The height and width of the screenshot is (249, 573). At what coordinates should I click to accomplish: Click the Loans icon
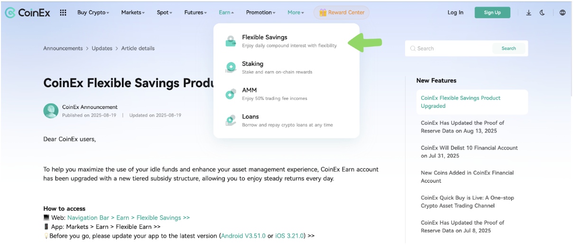pyautogui.click(x=231, y=121)
